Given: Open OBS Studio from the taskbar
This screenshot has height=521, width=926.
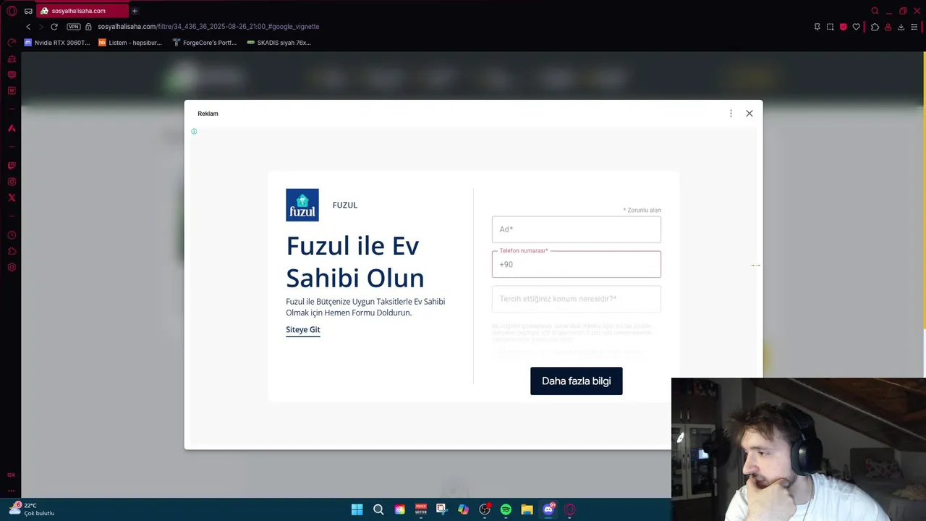Looking at the screenshot, I should pyautogui.click(x=485, y=509).
